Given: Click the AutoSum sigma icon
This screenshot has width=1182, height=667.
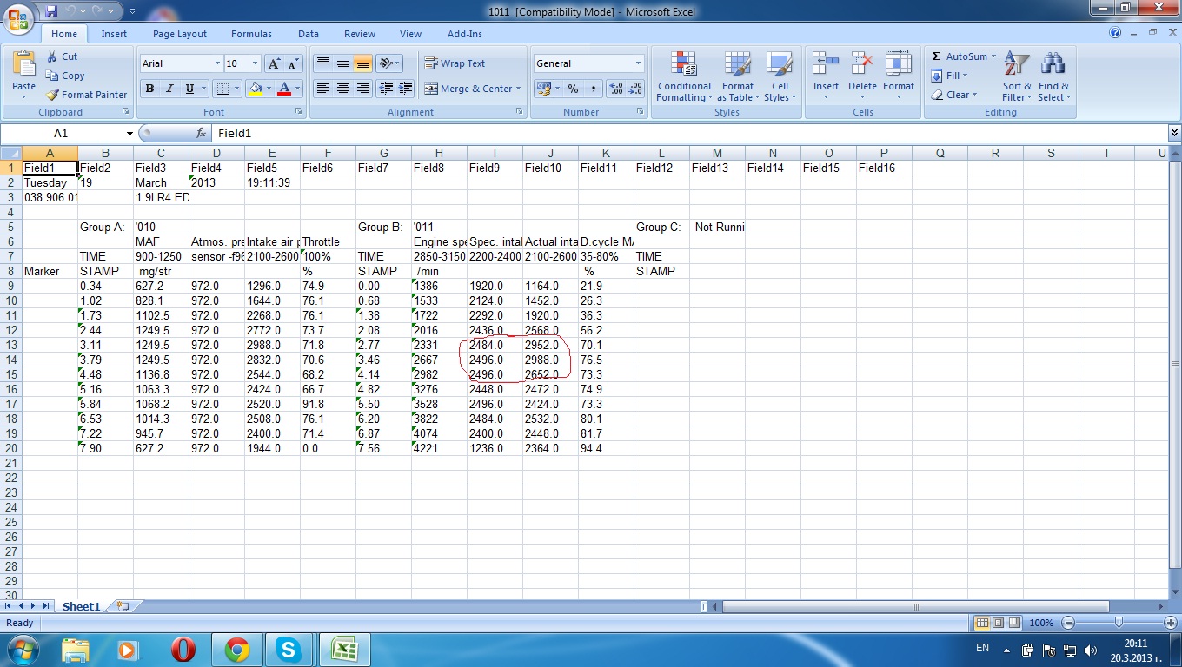Looking at the screenshot, I should pyautogui.click(x=937, y=56).
